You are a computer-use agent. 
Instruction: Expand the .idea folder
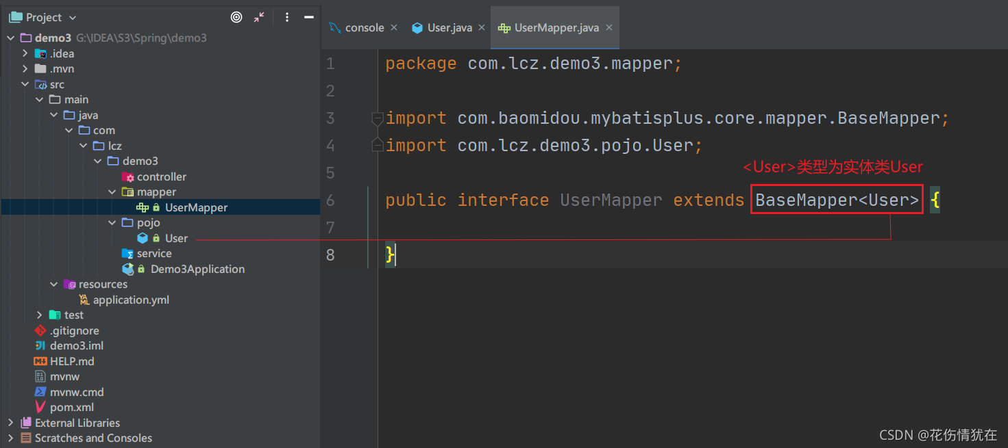tap(25, 53)
